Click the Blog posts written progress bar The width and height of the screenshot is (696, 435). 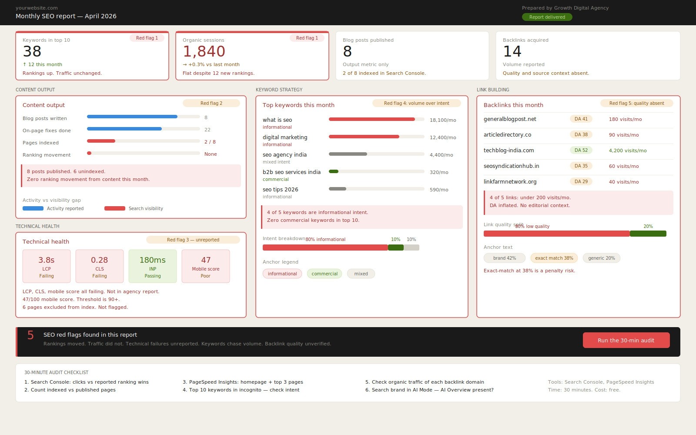144,117
